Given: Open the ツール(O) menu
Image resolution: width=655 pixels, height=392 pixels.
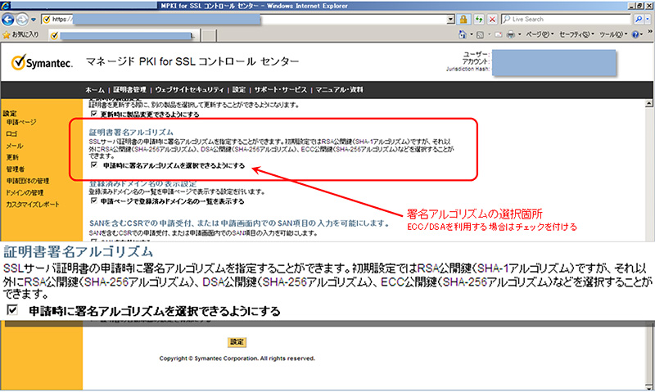Looking at the screenshot, I should coord(613,34).
